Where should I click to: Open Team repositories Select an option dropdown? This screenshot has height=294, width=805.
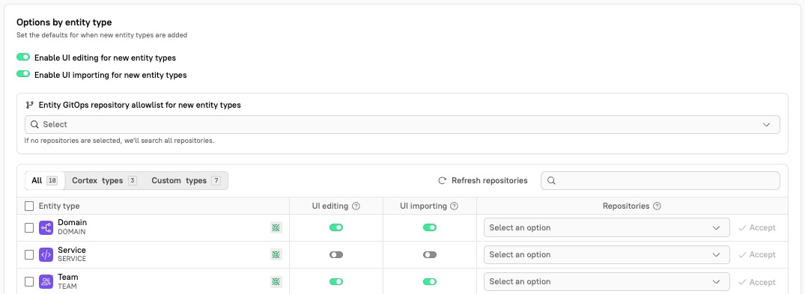(607, 282)
